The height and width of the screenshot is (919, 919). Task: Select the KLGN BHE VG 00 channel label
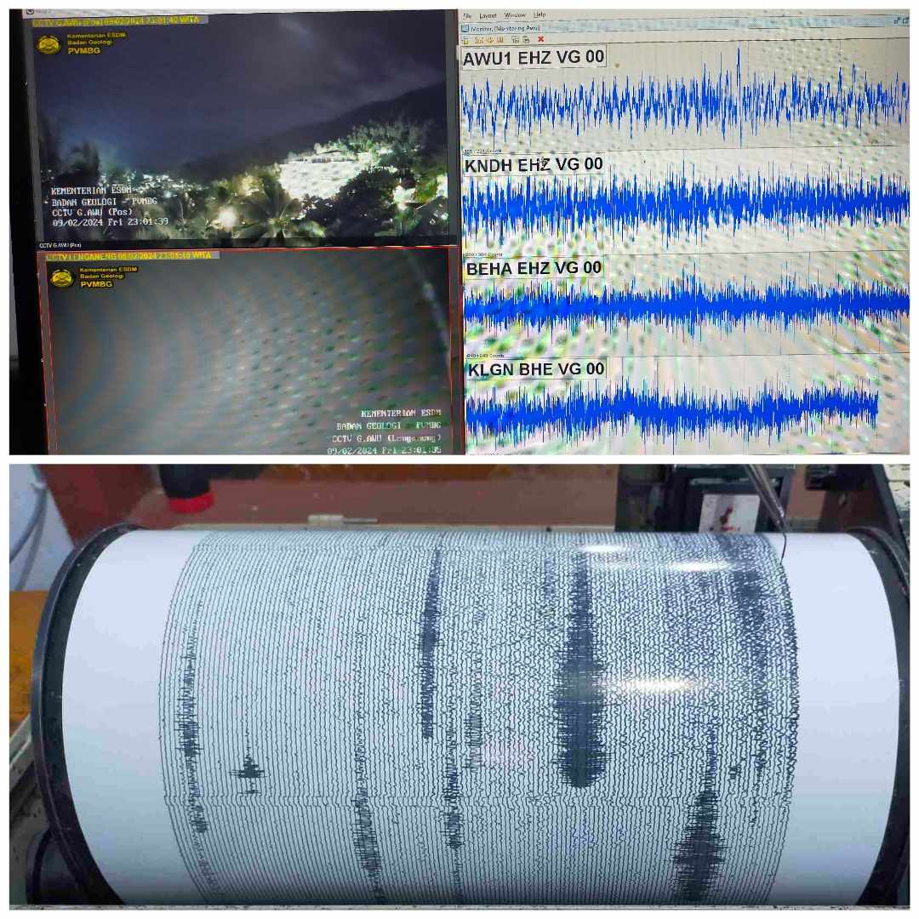click(x=536, y=368)
